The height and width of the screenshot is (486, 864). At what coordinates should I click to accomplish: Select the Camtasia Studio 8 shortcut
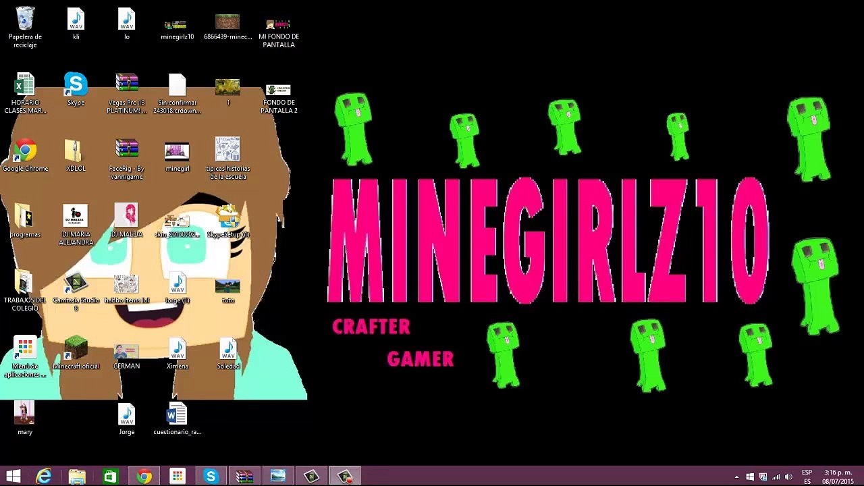pos(76,292)
